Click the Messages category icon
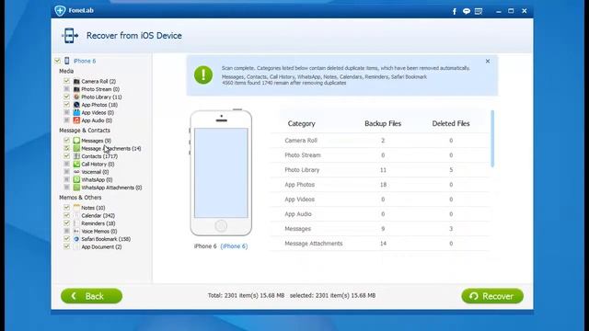 tap(76, 141)
